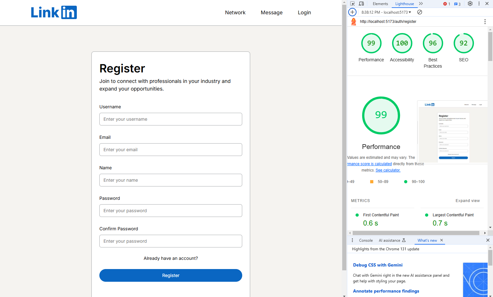
Task: Close the bottom drawer
Action: pos(488,240)
